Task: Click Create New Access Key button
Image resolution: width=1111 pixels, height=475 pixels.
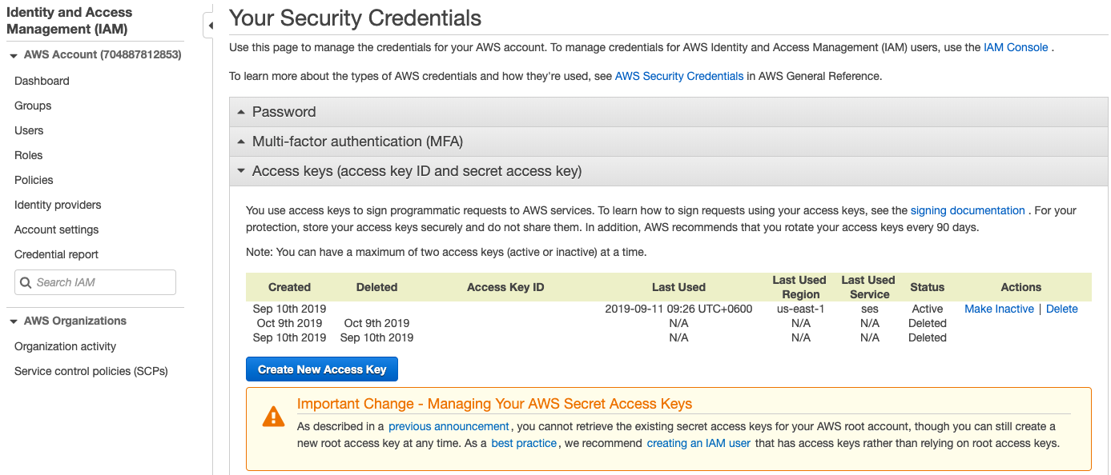Action: pos(321,369)
